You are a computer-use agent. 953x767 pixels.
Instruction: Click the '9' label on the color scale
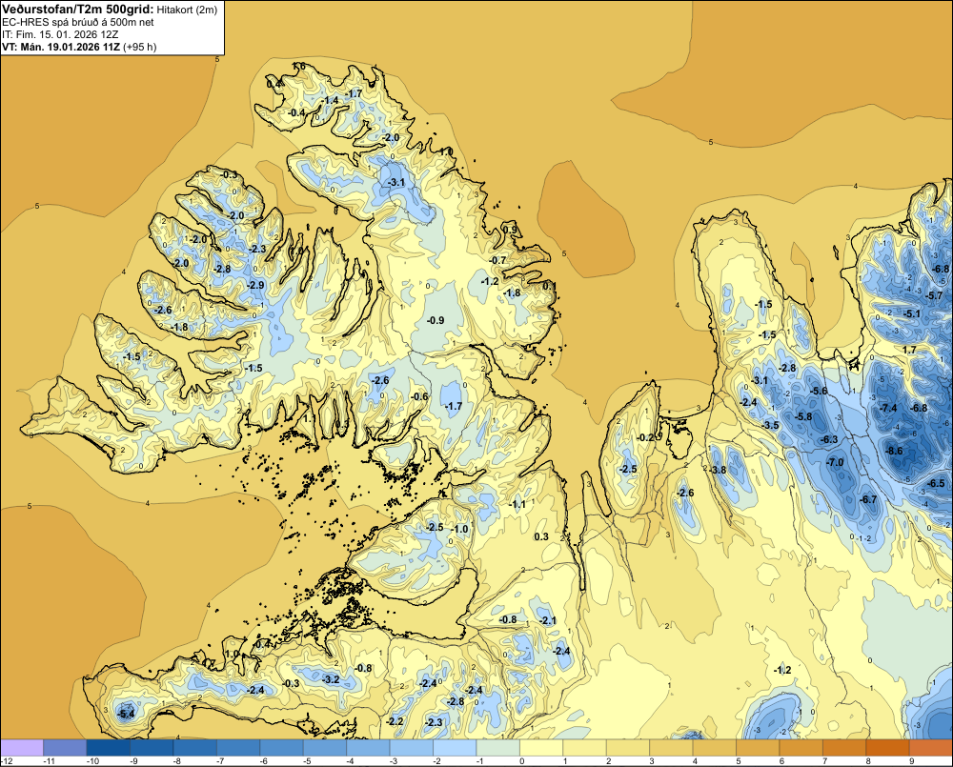pyautogui.click(x=912, y=761)
